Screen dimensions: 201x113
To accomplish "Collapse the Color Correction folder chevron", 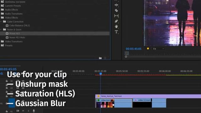I will tap(1, 22).
